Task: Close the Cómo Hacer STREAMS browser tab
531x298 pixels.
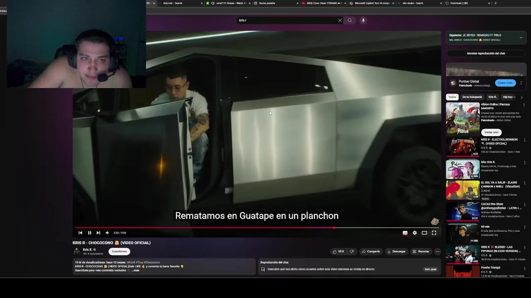Action: click(x=345, y=3)
